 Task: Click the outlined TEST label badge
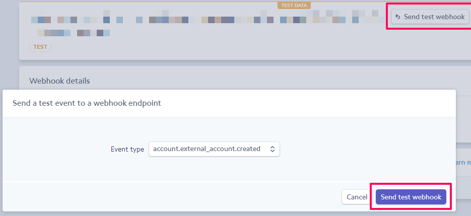[x=40, y=47]
